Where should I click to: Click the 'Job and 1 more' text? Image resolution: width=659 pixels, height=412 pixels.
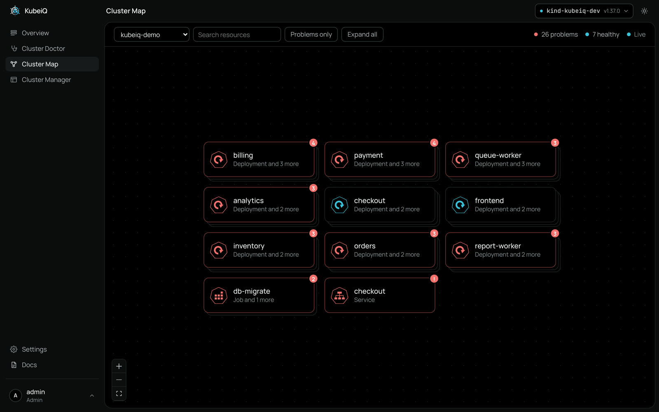[253, 300]
